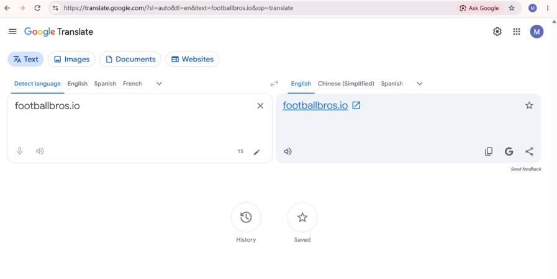
Task: Search translation on Google
Action: tap(509, 151)
